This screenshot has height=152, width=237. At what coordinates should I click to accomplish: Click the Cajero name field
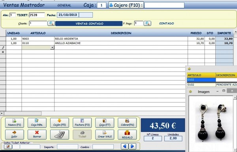pyautogui.click(x=164, y=5)
